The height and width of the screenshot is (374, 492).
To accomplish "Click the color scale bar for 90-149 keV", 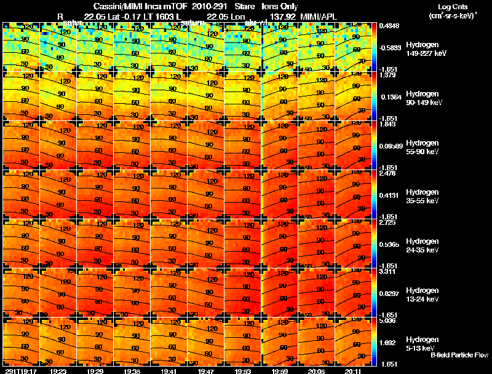I will pos(374,96).
